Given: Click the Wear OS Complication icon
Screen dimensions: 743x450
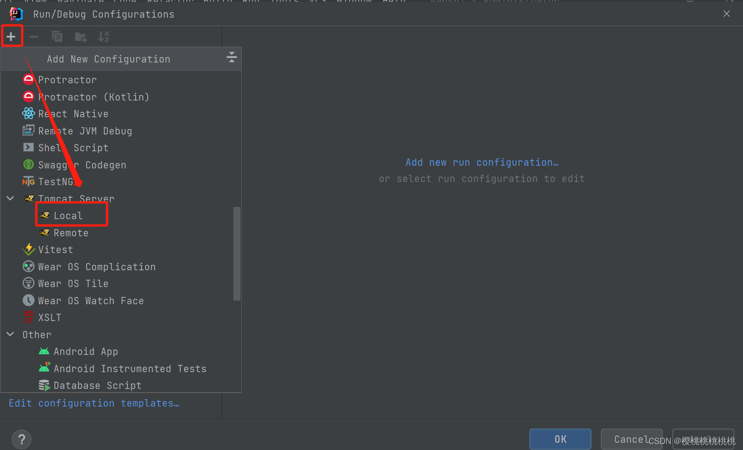Looking at the screenshot, I should click(29, 266).
